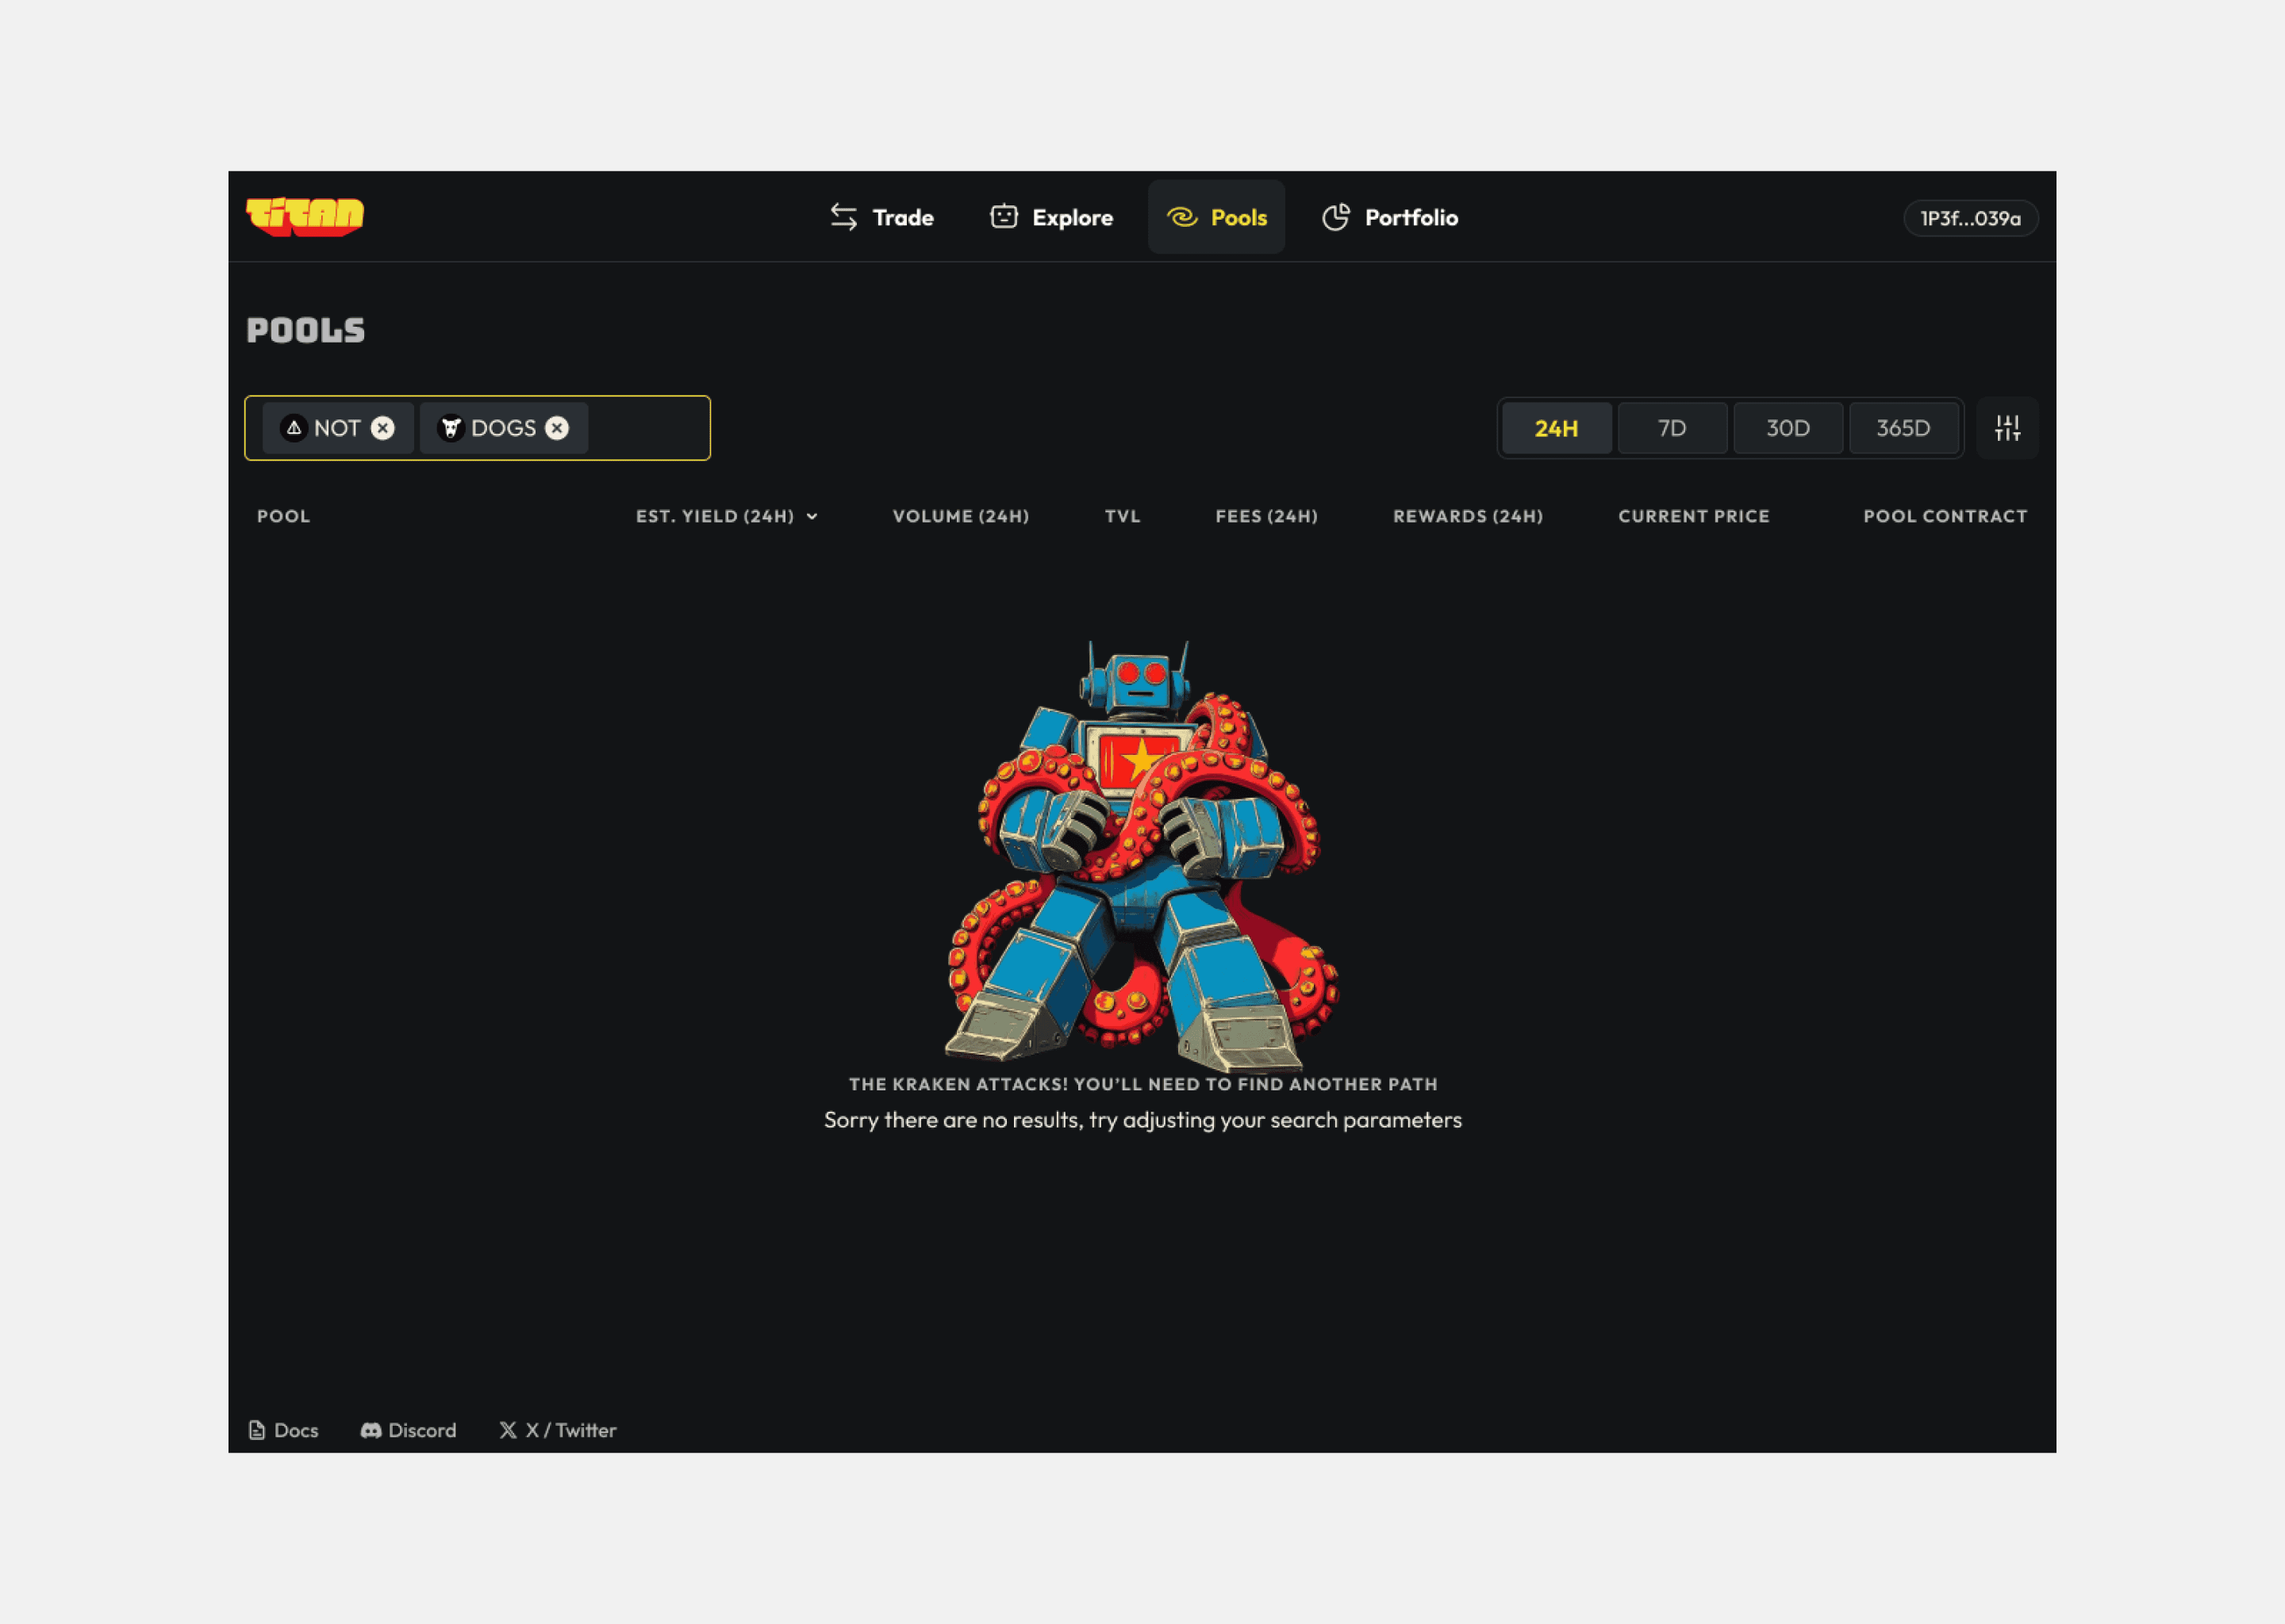
Task: Open the X / Twitter link
Action: pos(557,1430)
